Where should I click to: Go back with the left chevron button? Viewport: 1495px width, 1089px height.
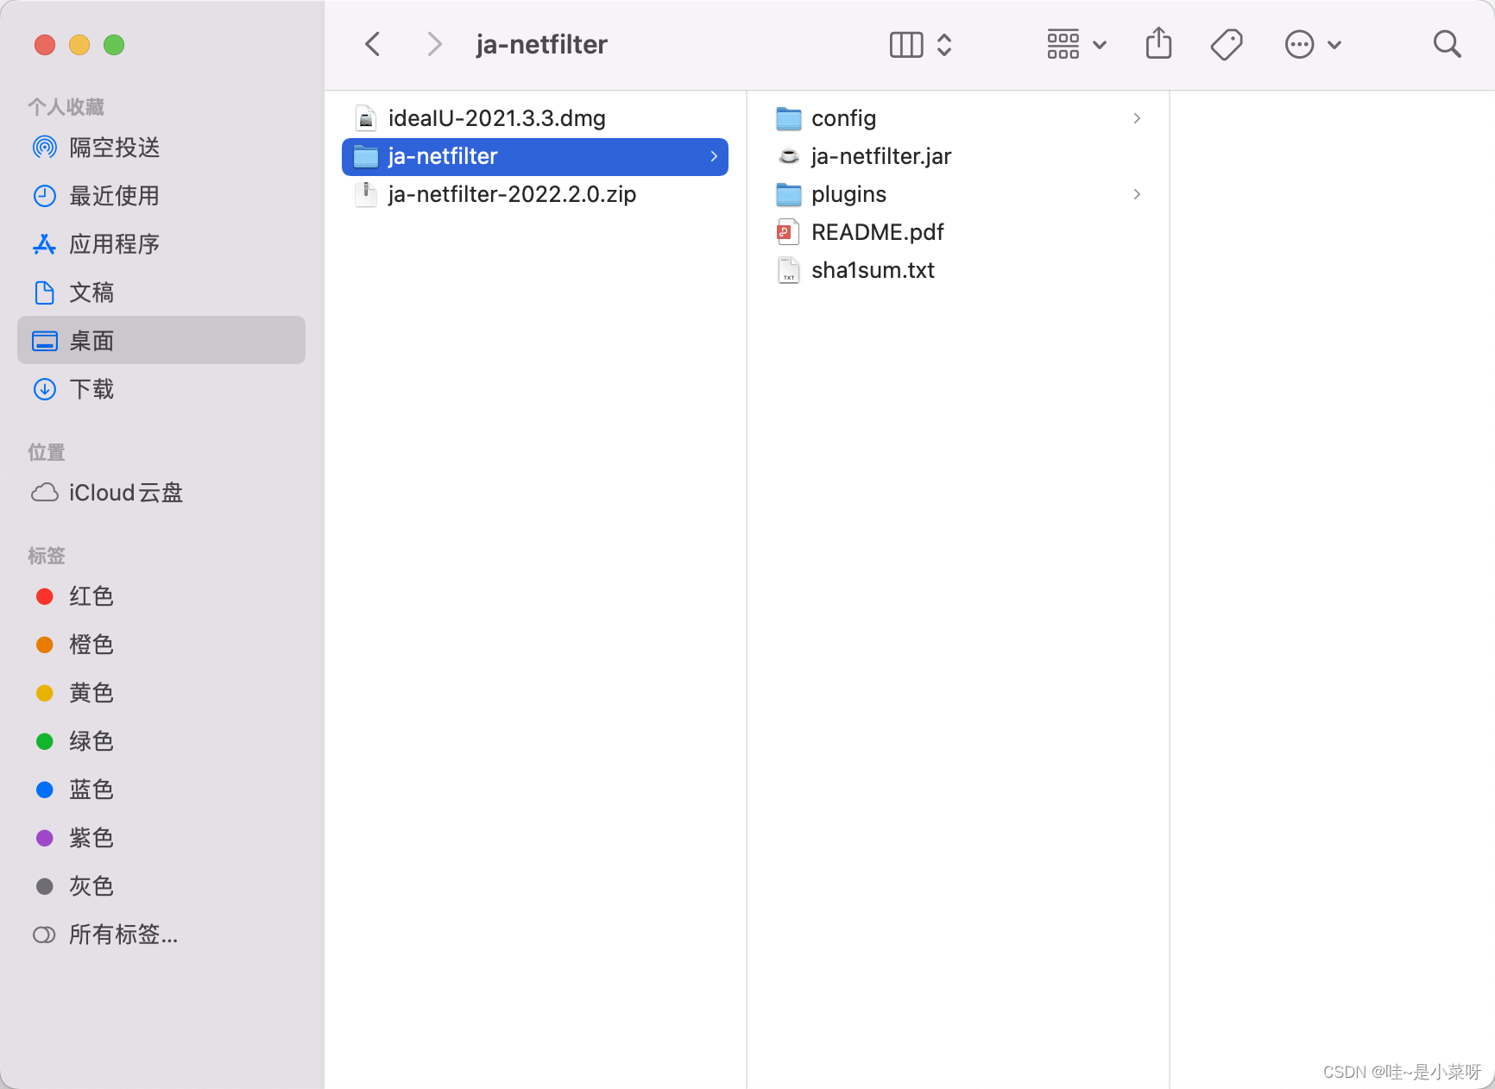click(373, 44)
